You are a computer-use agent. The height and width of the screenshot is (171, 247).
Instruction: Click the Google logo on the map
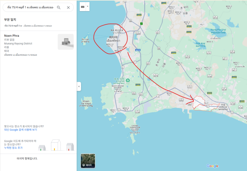click(x=212, y=166)
